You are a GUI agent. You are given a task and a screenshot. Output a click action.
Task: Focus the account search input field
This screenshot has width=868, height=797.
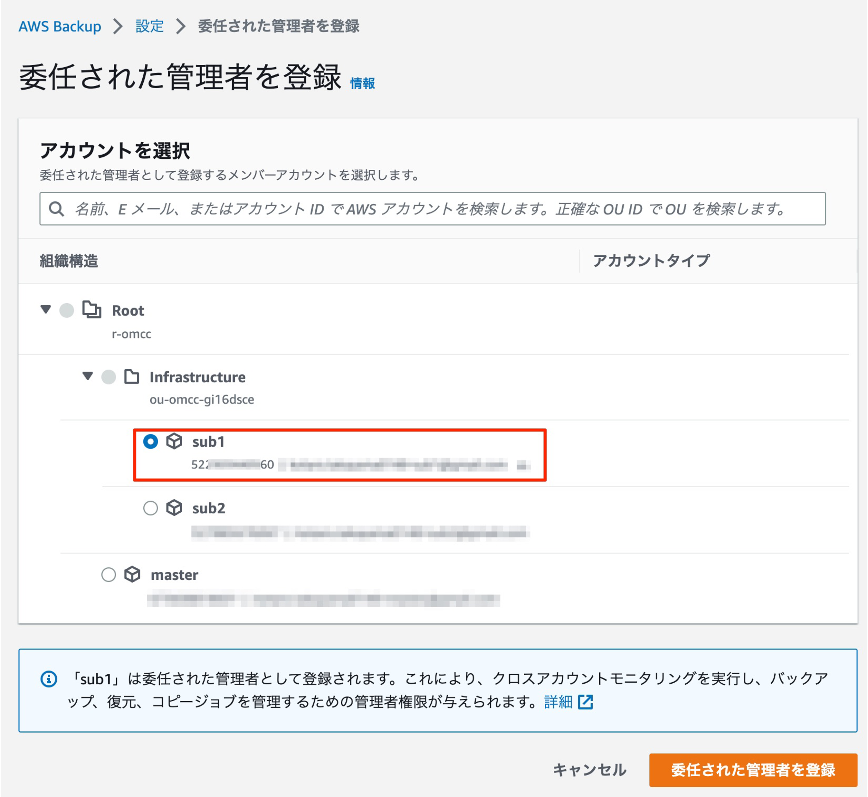[x=433, y=209]
